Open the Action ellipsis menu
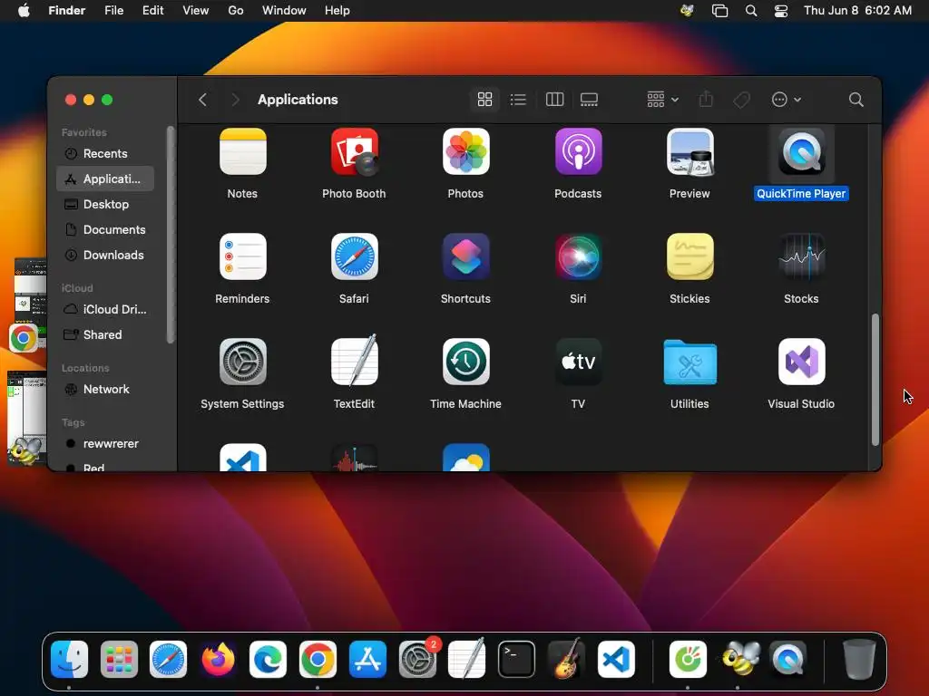 [786, 100]
